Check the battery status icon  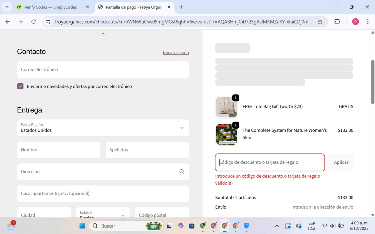[341, 226]
